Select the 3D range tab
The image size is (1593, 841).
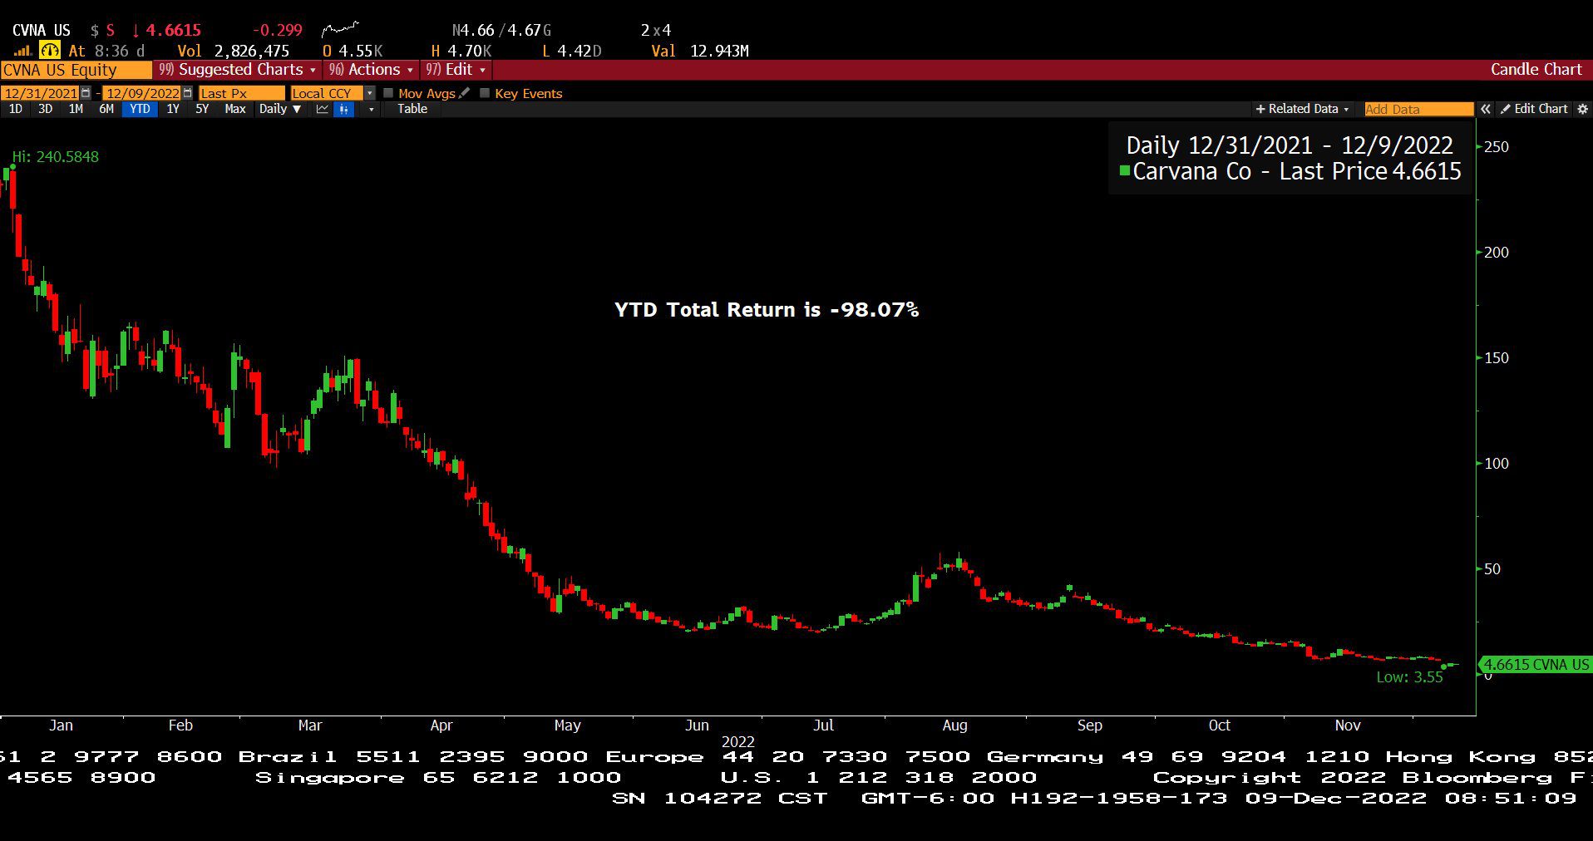[x=45, y=109]
